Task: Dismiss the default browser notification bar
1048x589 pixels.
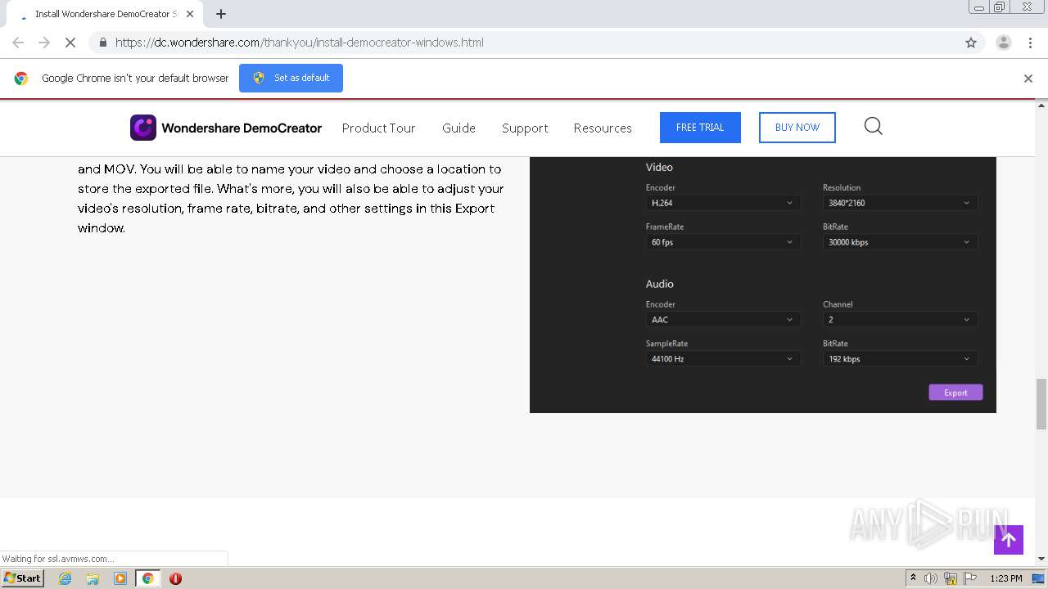Action: tap(1028, 79)
